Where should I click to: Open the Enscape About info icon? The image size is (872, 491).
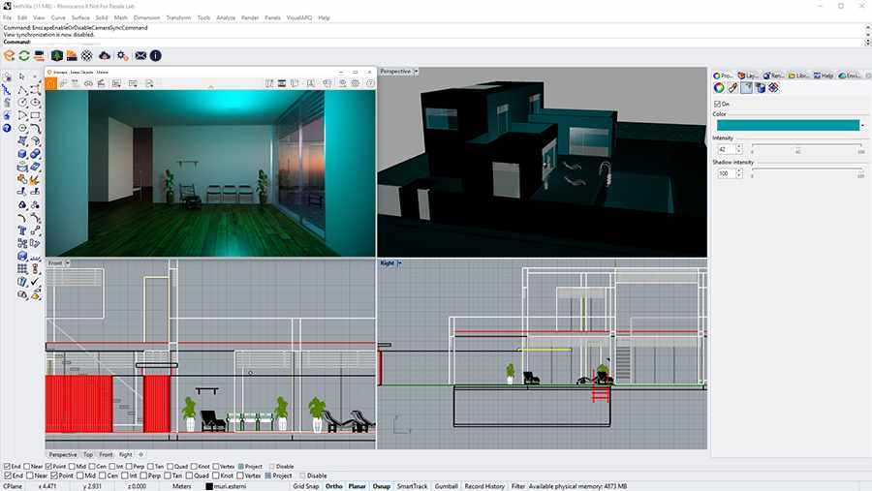pyautogui.click(x=155, y=56)
